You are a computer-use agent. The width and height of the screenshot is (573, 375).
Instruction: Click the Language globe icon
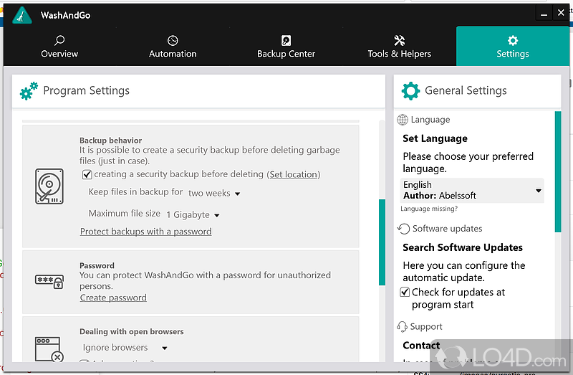click(x=403, y=120)
